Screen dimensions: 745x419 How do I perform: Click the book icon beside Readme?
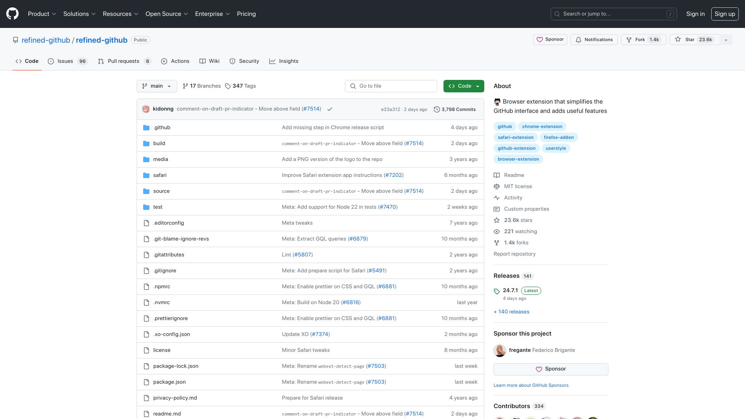coord(497,175)
